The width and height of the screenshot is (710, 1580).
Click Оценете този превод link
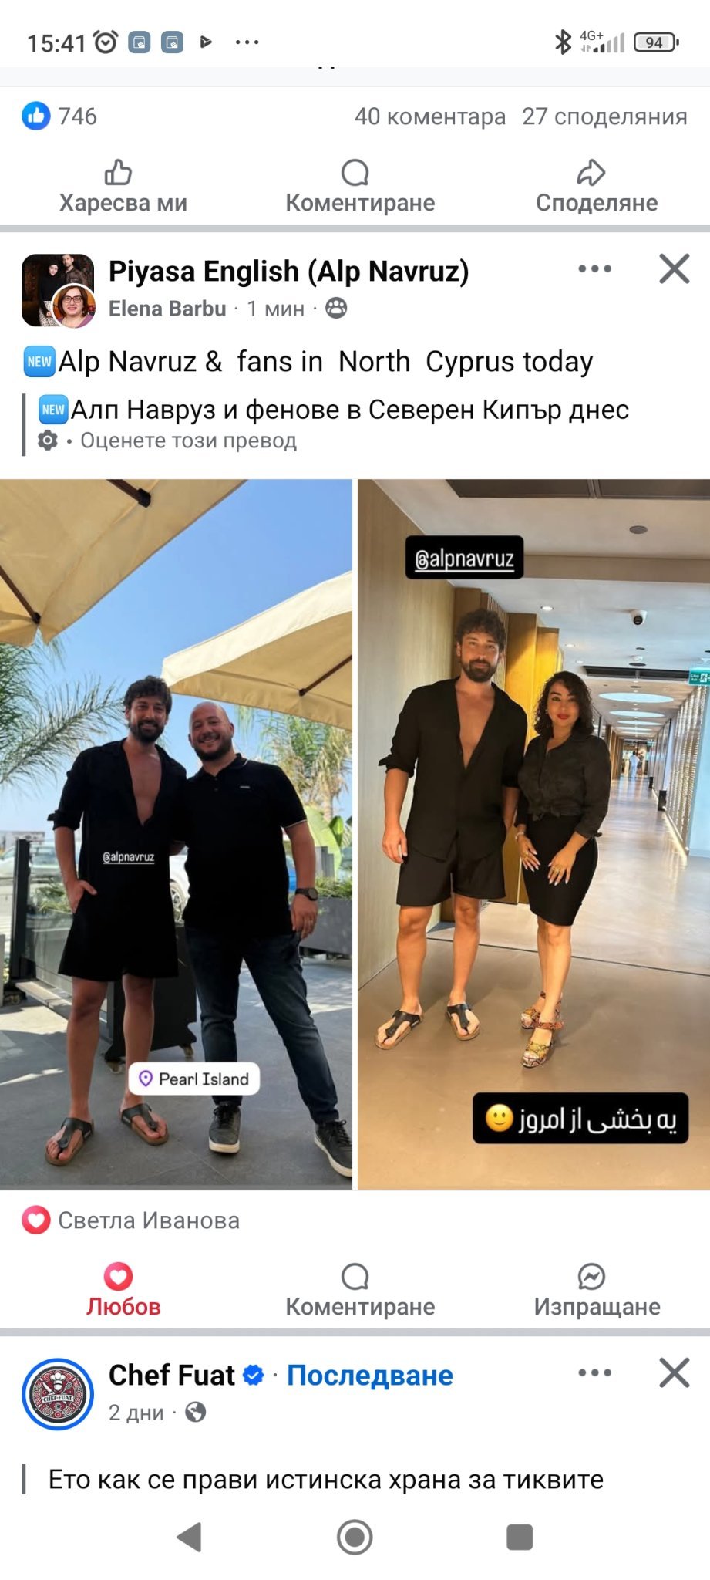189,441
